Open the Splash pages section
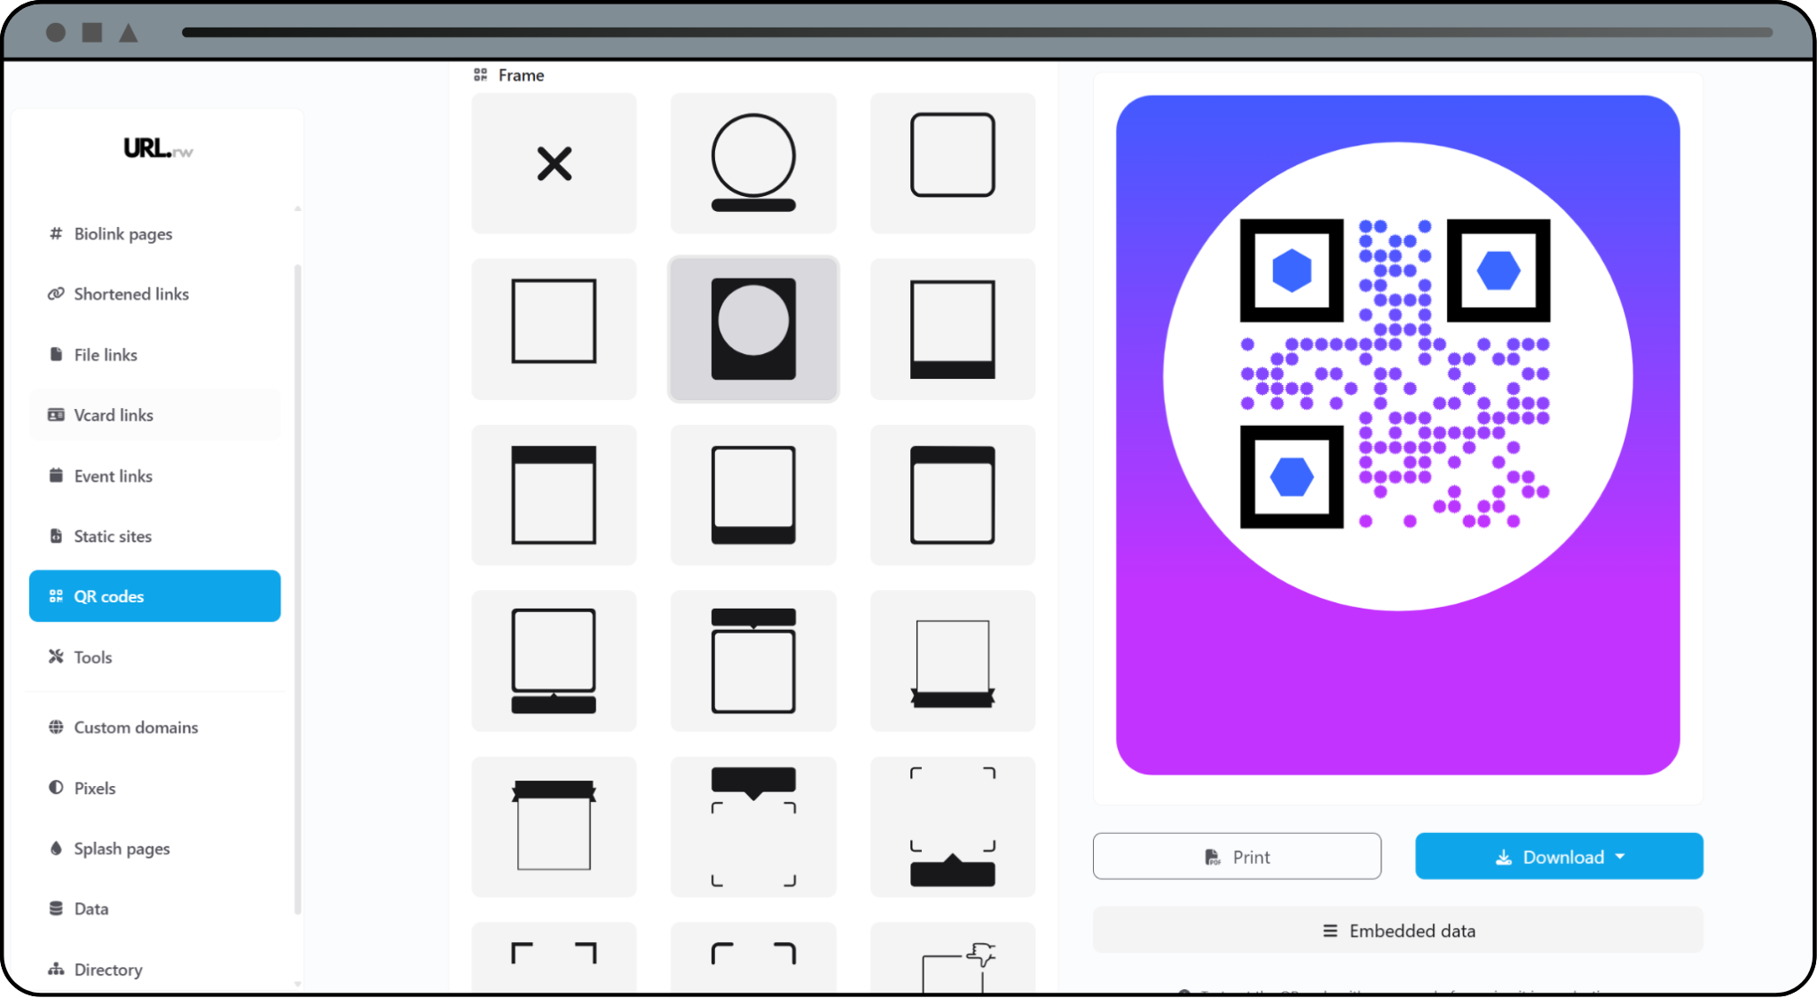 [x=121, y=848]
